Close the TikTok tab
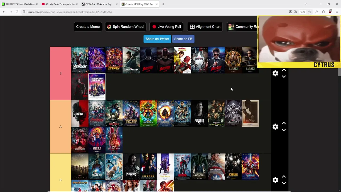The image size is (341, 192). click(x=117, y=4)
